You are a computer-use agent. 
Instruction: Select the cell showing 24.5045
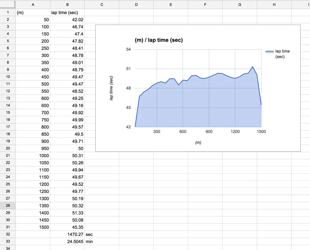tap(67, 241)
